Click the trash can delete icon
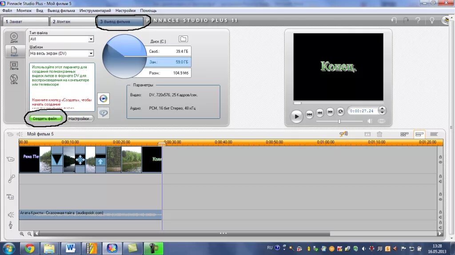Image resolution: width=455 pixels, height=255 pixels. coord(379,134)
